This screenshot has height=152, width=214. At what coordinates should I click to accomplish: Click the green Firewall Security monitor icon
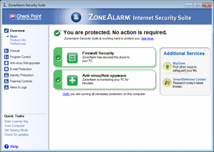click(x=72, y=58)
